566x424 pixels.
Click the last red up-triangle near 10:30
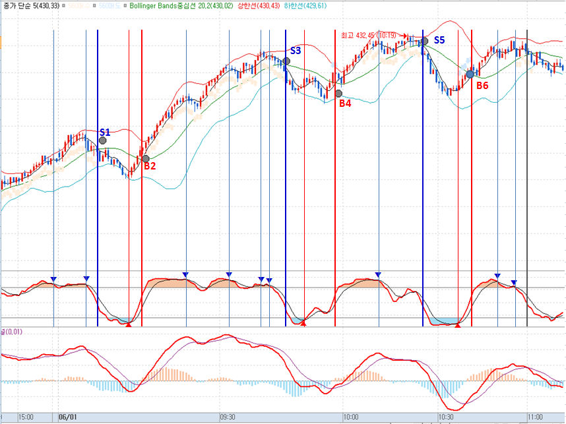pyautogui.click(x=458, y=324)
